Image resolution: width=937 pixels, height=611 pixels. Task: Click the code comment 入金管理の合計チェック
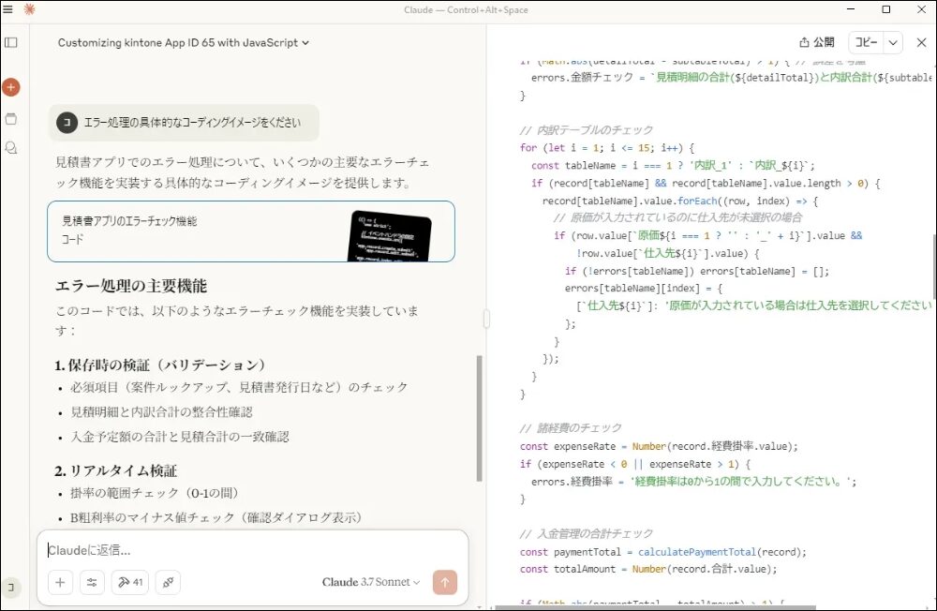587,533
